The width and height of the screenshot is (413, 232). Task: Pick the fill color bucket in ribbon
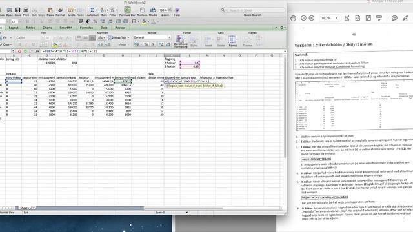[x=54, y=44]
